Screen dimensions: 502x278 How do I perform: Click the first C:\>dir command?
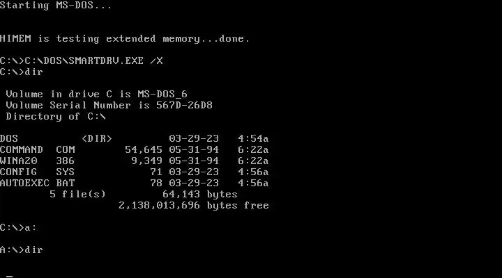pos(22,72)
